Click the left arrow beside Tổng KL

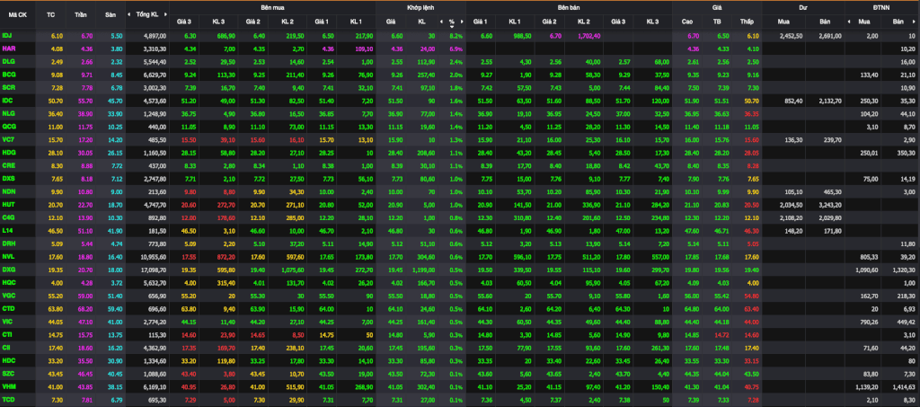click(131, 14)
